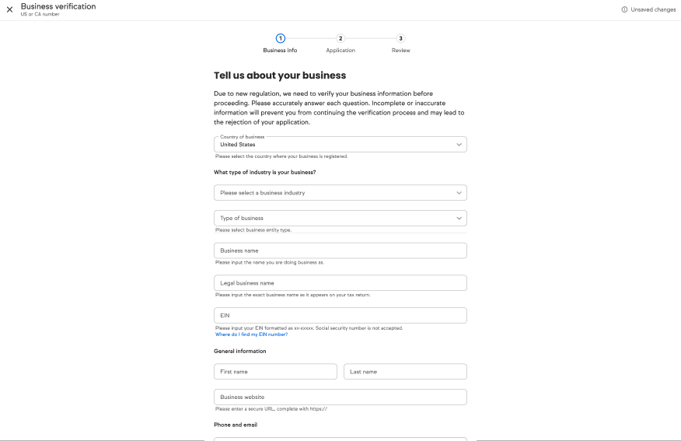Go to step 2 Application
The width and height of the screenshot is (681, 441).
point(340,38)
